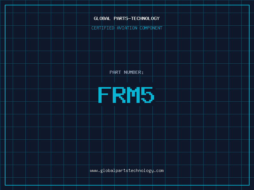Click the PART NUMBER: label
Viewport: 254px width, 190px height.
coord(126,72)
